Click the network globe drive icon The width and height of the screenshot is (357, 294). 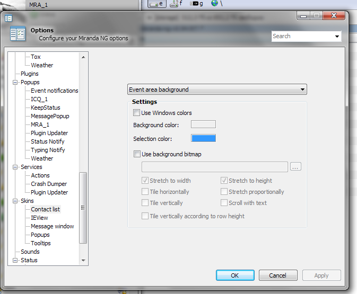tap(214, 4)
